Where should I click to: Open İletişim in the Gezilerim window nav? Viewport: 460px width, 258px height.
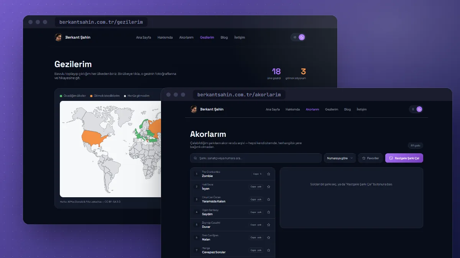pos(240,37)
